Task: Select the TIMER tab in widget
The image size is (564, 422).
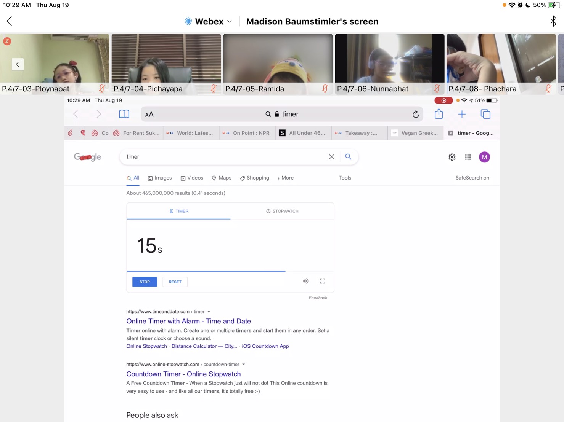Action: [178, 211]
